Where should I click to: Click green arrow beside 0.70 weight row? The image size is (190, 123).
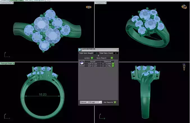(113, 66)
